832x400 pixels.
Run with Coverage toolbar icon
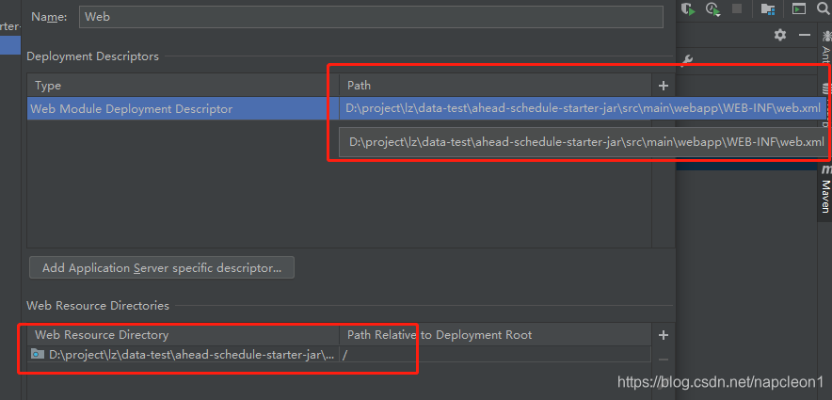(x=688, y=9)
